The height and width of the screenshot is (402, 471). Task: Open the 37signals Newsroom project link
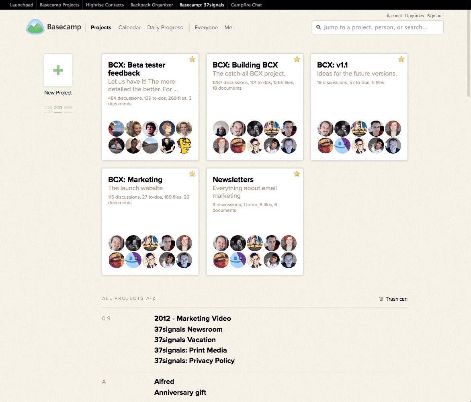pyautogui.click(x=188, y=329)
